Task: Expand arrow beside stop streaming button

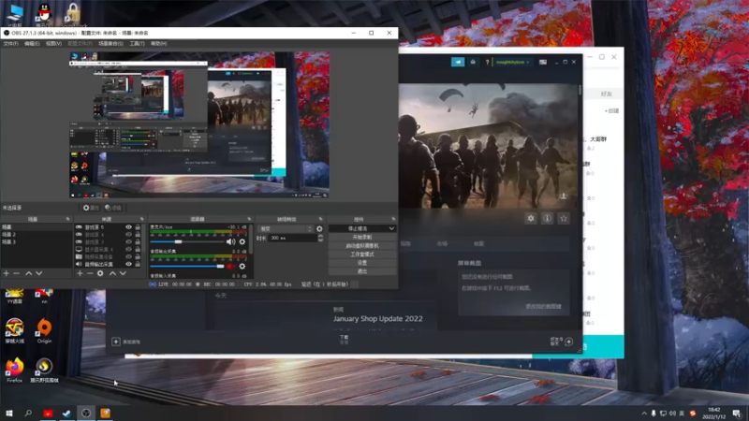Action: tap(391, 228)
